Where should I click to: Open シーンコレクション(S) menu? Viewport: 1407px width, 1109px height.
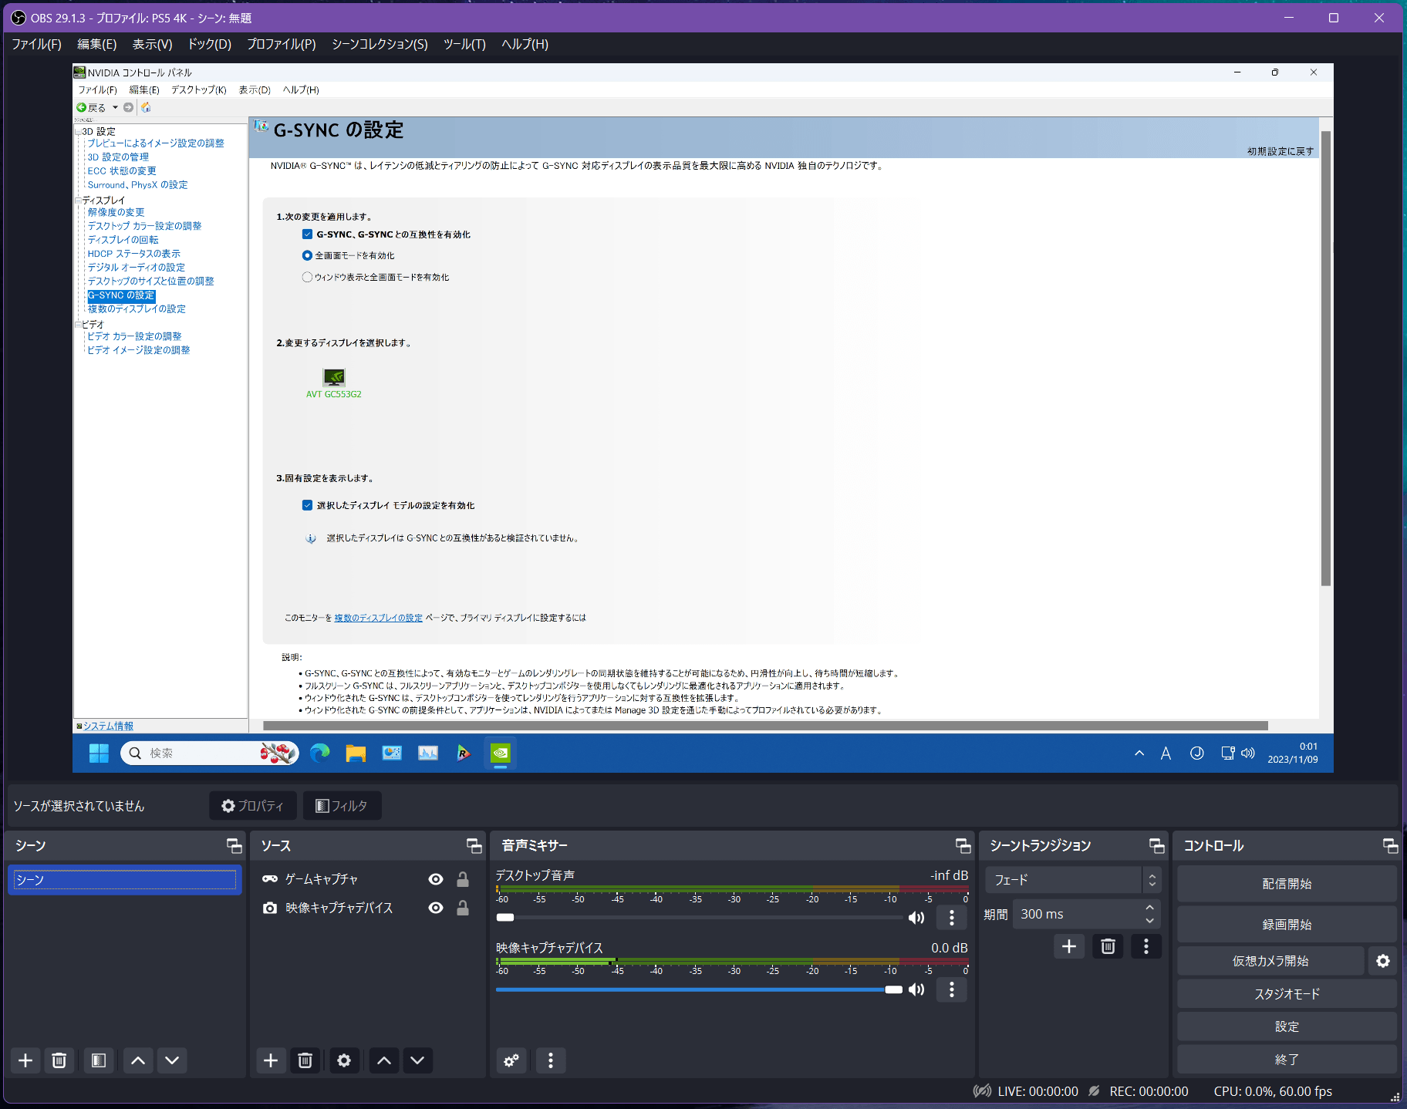point(380,44)
